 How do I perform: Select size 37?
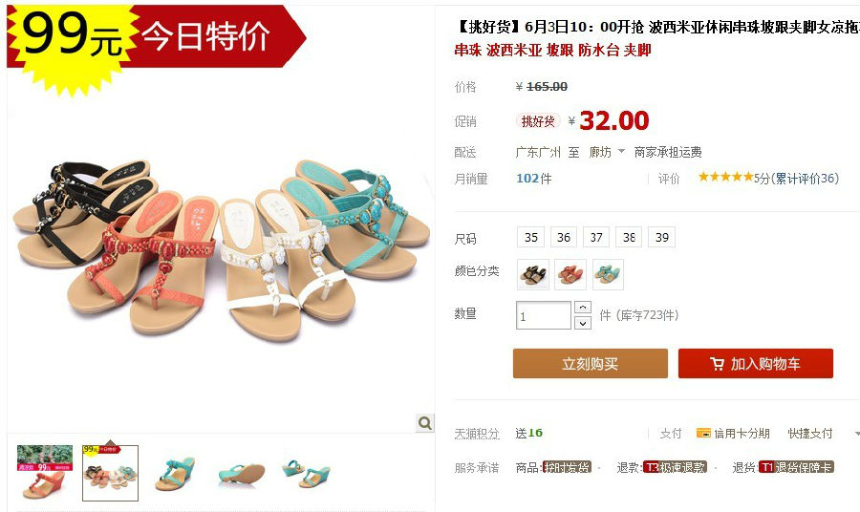click(x=596, y=237)
